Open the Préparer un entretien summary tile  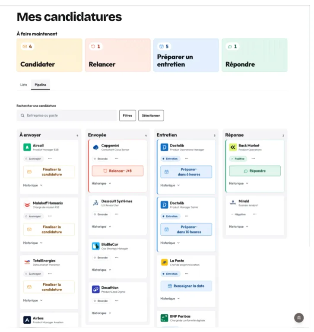point(186,55)
